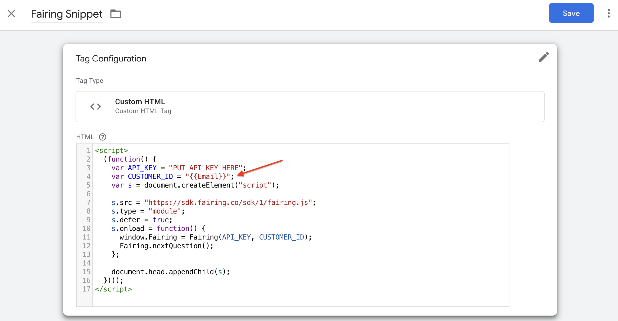The width and height of the screenshot is (618, 321).
Task: Click the closing </script> tag line
Action: (x=113, y=289)
